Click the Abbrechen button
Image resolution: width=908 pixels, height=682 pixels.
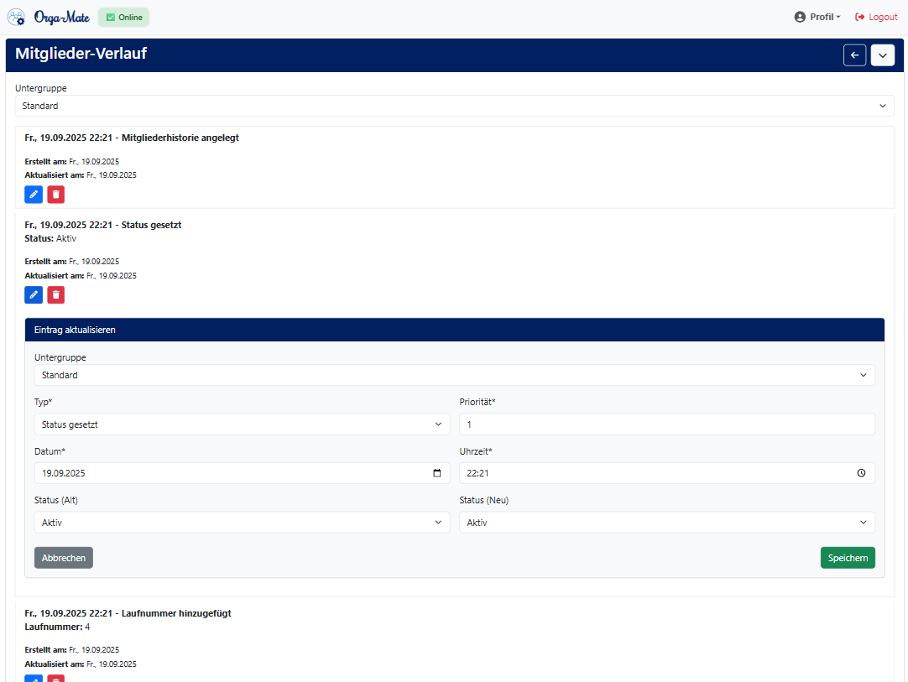click(x=64, y=558)
